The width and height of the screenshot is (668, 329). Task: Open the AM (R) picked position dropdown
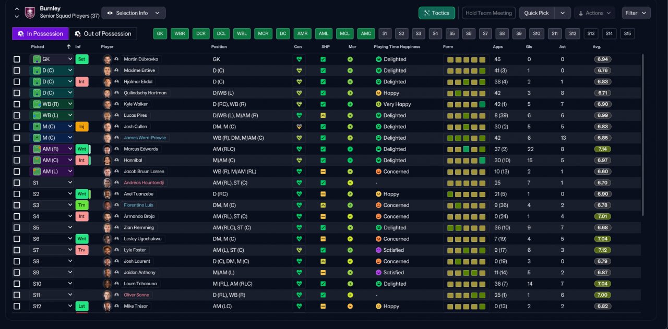pos(52,149)
